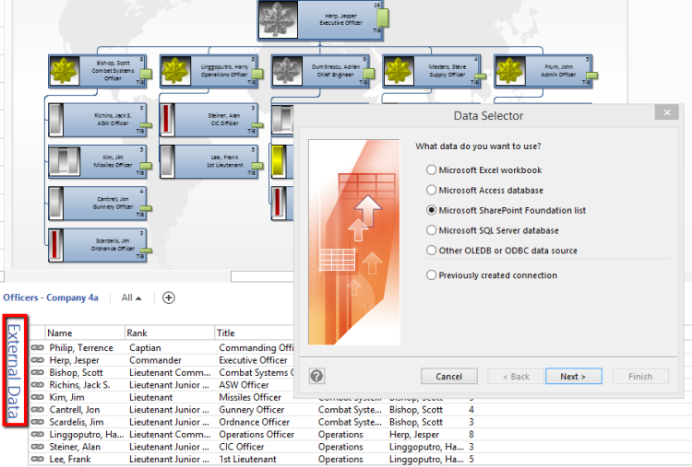Click Operations Officer title cell
The height and width of the screenshot is (467, 692).
257,435
